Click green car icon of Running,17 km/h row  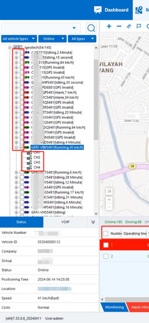coord(27,192)
